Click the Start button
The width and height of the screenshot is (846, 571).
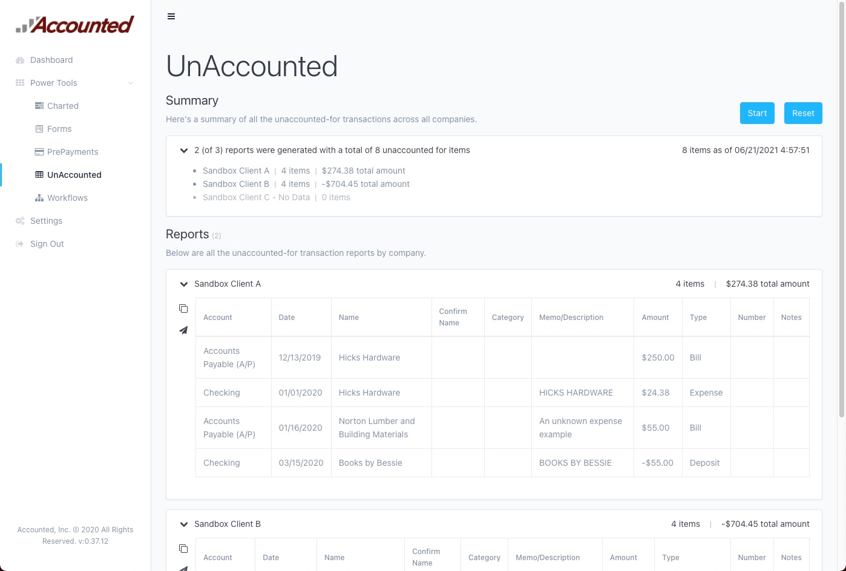pyautogui.click(x=757, y=113)
